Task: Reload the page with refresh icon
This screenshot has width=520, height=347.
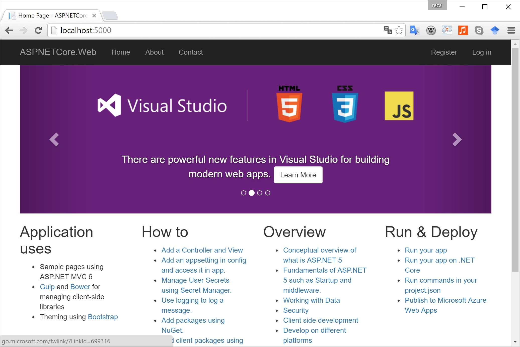Action: [x=38, y=31]
